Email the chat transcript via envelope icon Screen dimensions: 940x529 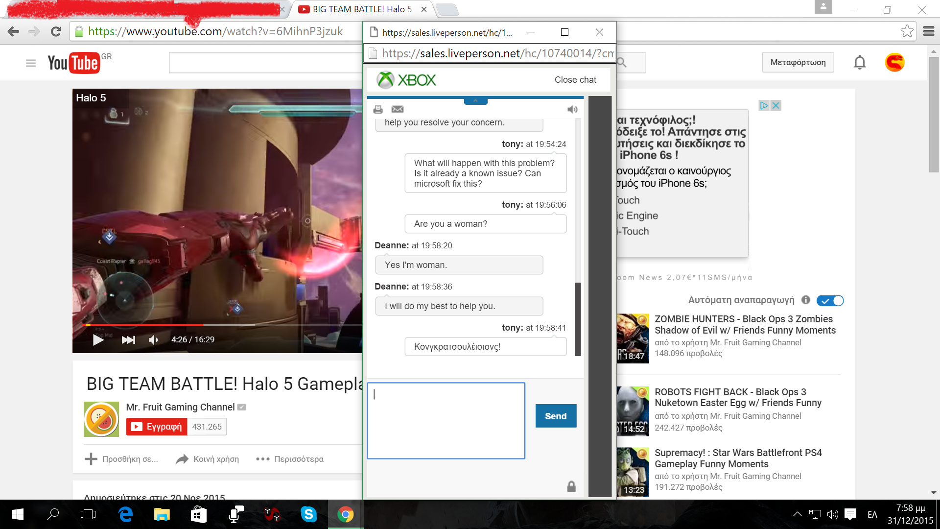[x=398, y=109]
